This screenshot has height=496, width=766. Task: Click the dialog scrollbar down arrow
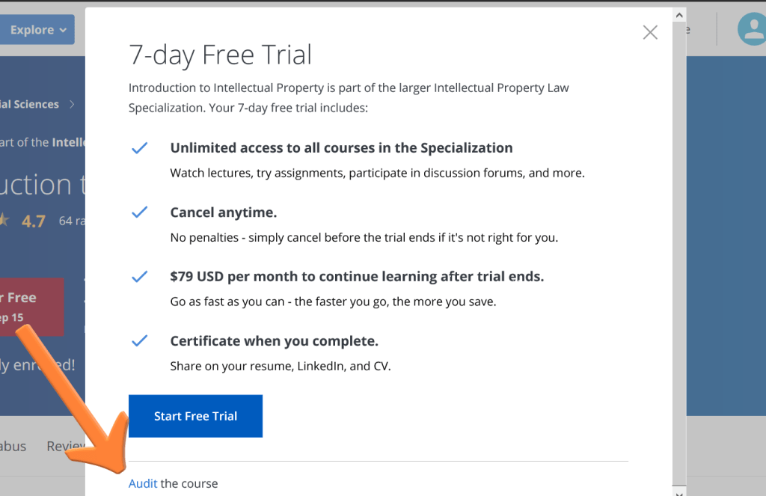(x=679, y=492)
